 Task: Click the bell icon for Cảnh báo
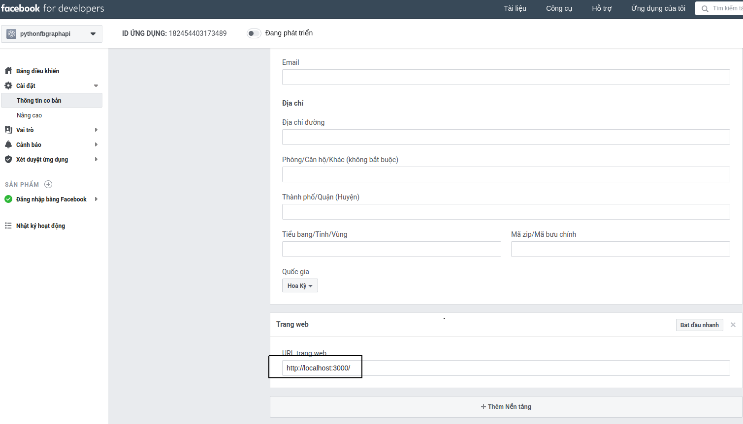pos(8,144)
